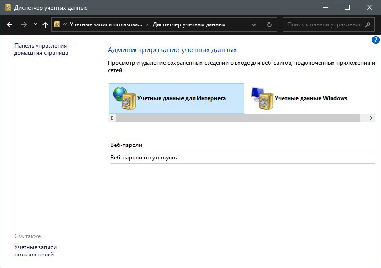
Task: Go up one folder level
Action: coord(45,24)
